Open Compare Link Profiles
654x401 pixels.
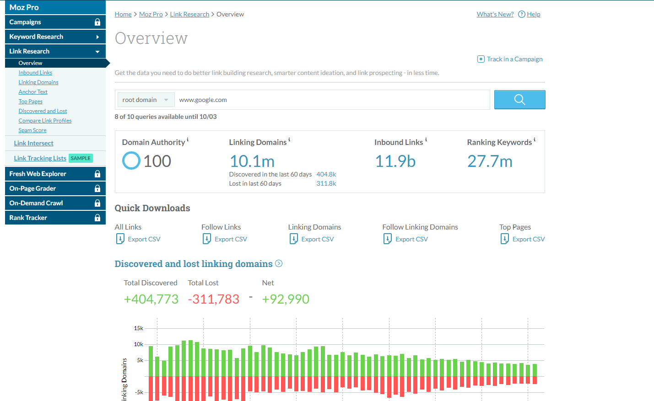point(45,121)
